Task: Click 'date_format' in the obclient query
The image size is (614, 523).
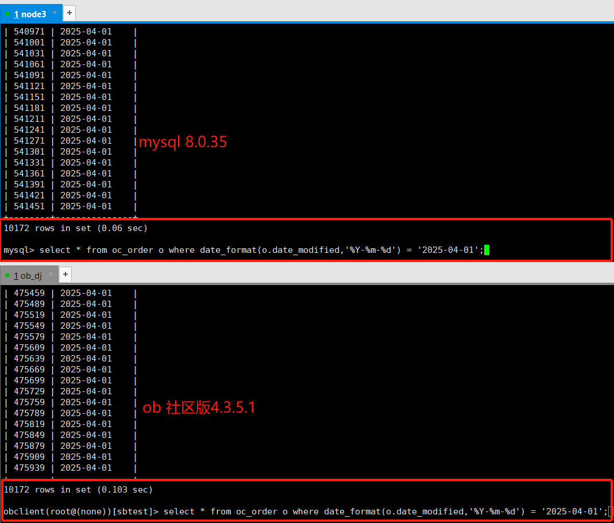Action: tap(352, 512)
